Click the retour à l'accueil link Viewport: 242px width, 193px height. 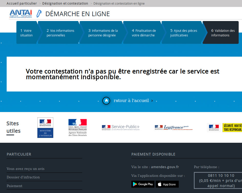click(x=131, y=100)
